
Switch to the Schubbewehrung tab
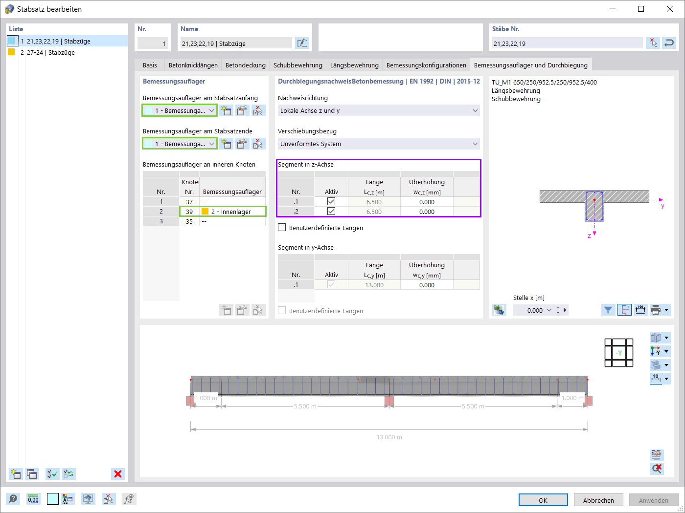click(298, 65)
